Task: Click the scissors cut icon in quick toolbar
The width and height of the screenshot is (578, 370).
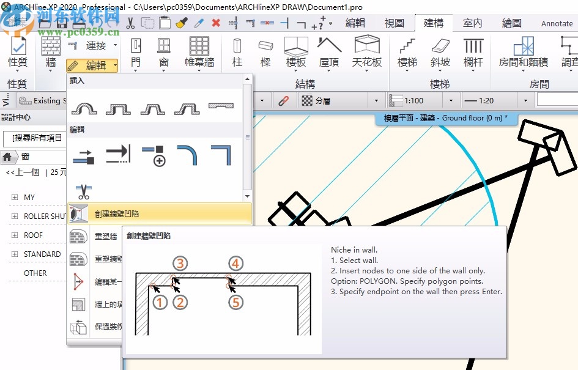Action: point(130,23)
